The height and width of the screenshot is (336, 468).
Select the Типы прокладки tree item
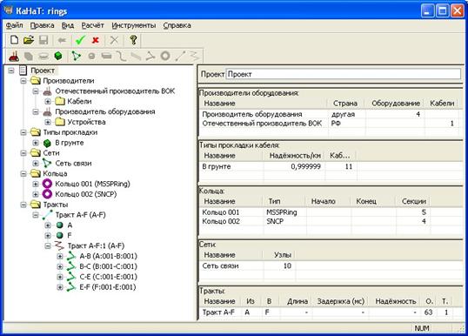coord(70,132)
